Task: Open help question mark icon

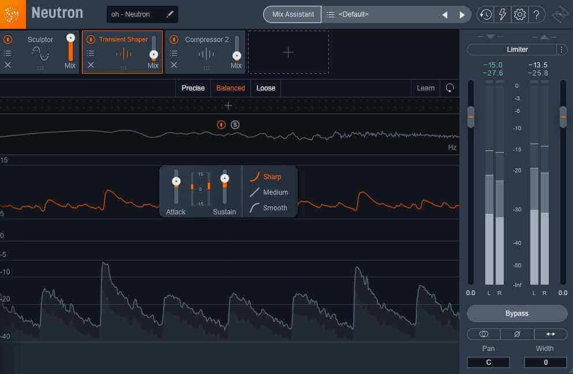Action: coord(536,14)
